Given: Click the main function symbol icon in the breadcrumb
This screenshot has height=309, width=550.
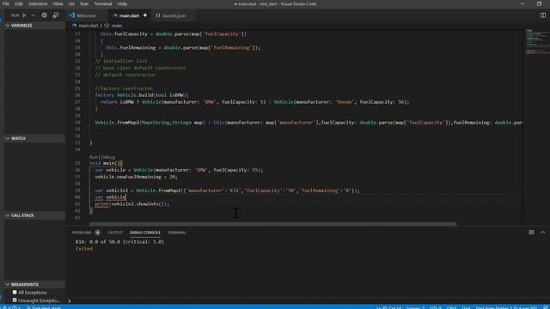Looking at the screenshot, I should (107, 26).
